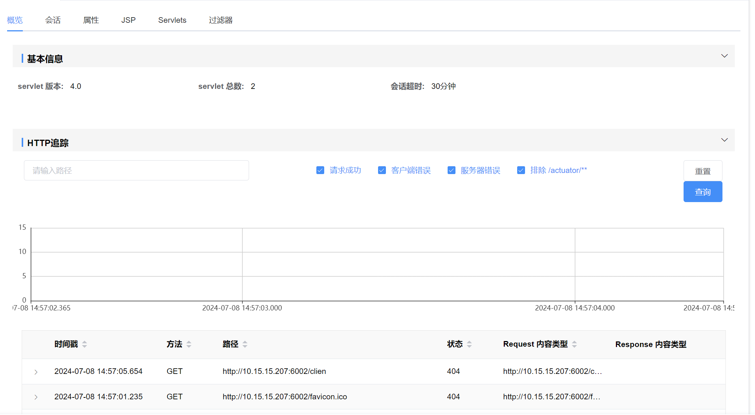
Task: Uncheck 客户端错误 filter
Action: [x=382, y=170]
